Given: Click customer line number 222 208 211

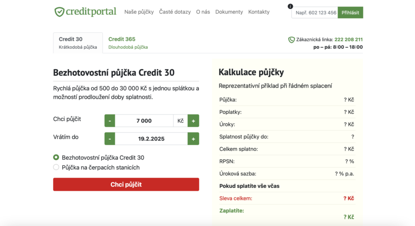Looking at the screenshot, I should (x=348, y=40).
